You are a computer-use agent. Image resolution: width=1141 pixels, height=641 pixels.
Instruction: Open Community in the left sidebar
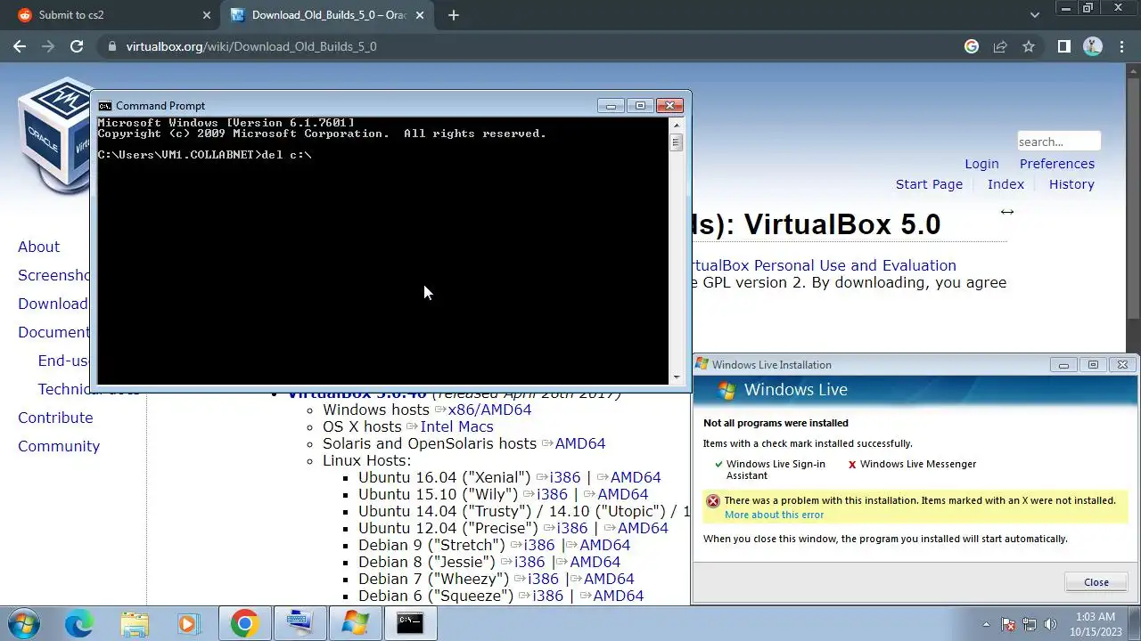point(59,446)
